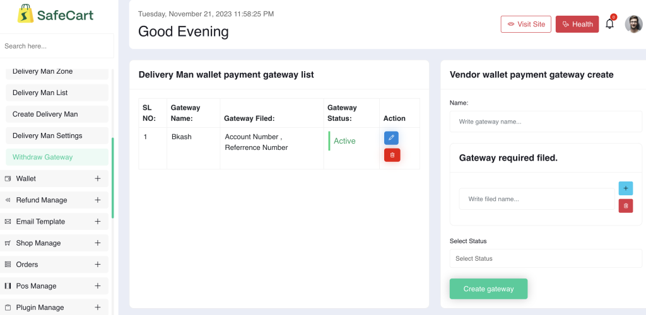
Task: Click the Write filed name field
Action: tap(537, 199)
